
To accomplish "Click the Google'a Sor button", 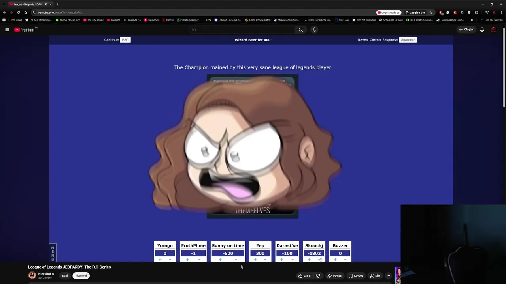I will pyautogui.click(x=415, y=13).
